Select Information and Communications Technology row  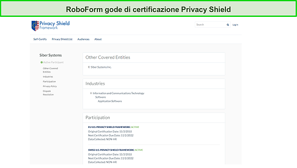click(x=118, y=93)
